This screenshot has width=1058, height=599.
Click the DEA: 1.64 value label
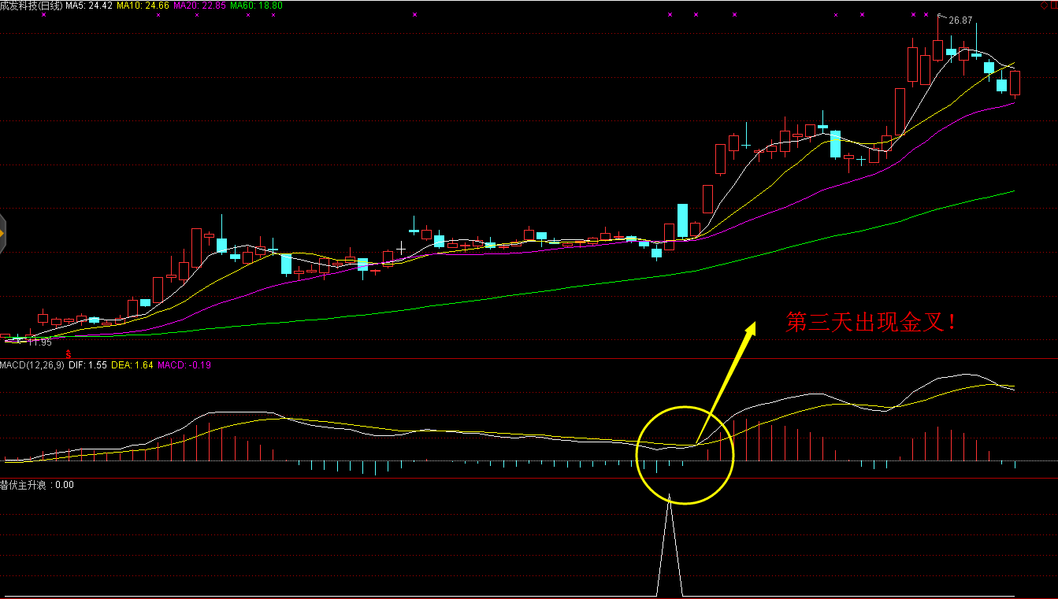[x=132, y=365]
